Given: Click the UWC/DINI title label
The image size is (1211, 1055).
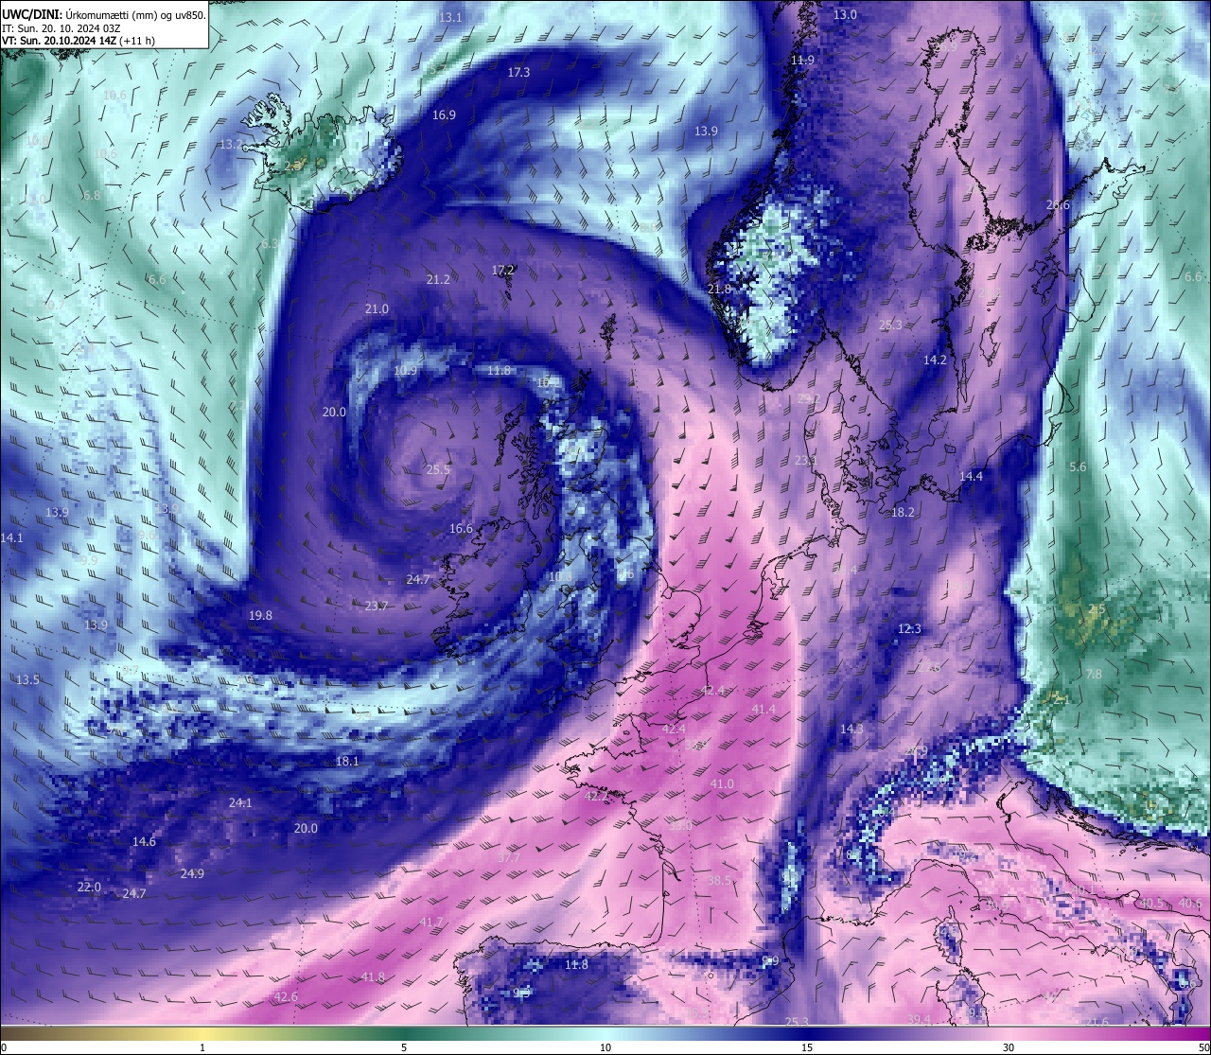Looking at the screenshot, I should [x=31, y=14].
